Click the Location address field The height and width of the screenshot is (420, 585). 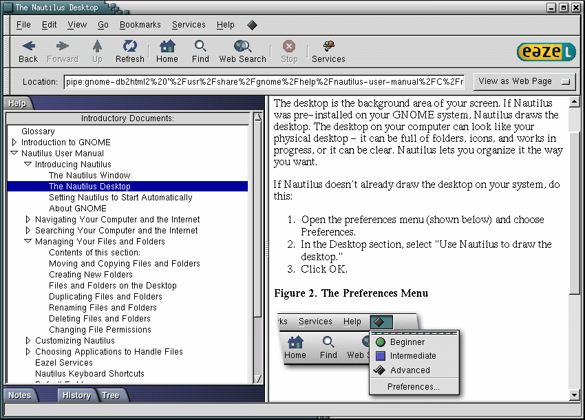pos(264,82)
